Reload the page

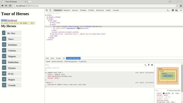(x=10, y=6)
